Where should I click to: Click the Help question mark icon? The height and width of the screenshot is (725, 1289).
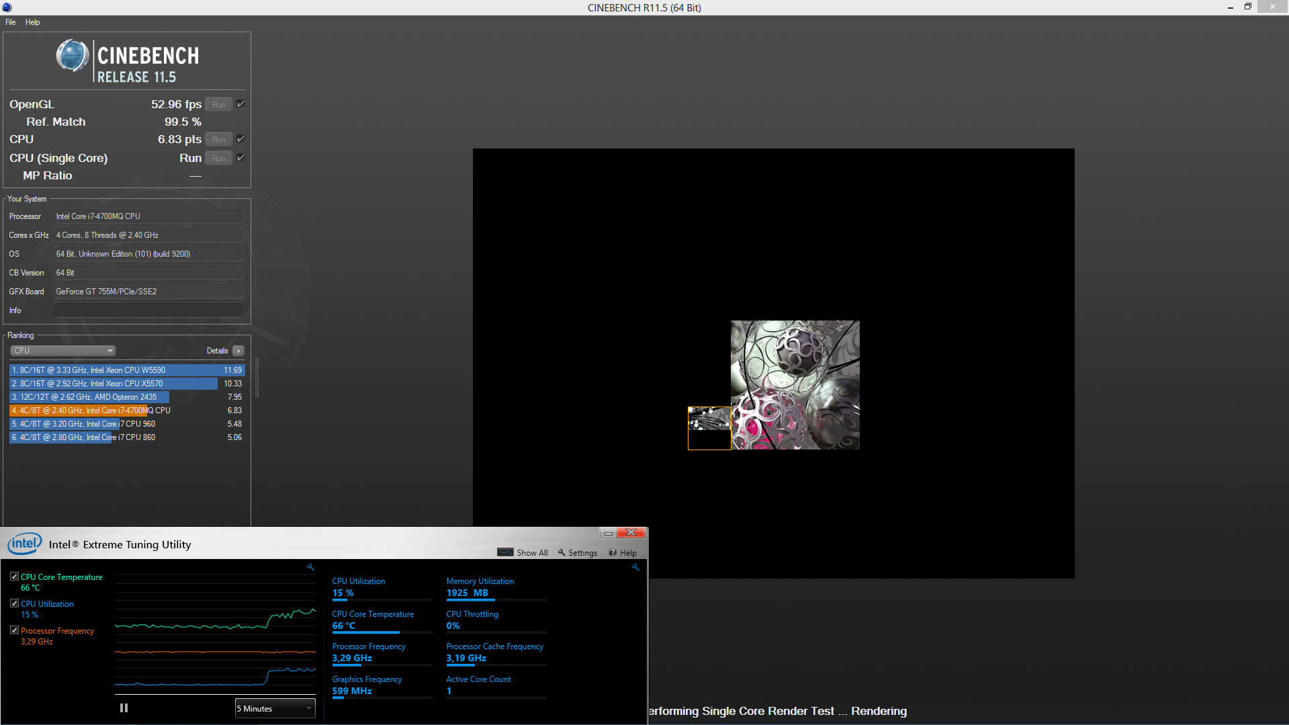(x=613, y=552)
